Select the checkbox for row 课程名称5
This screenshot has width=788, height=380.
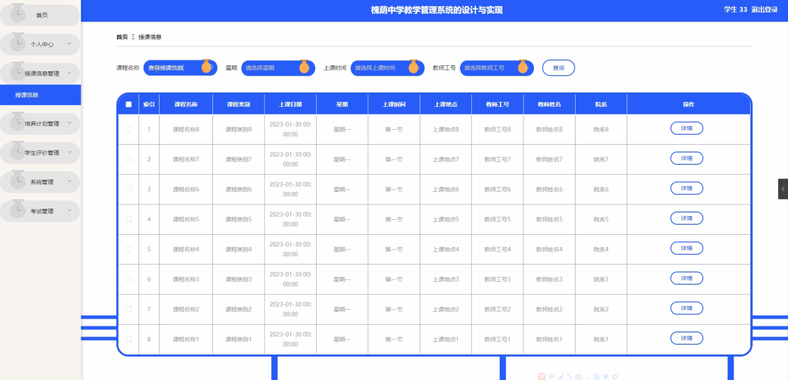coord(129,219)
